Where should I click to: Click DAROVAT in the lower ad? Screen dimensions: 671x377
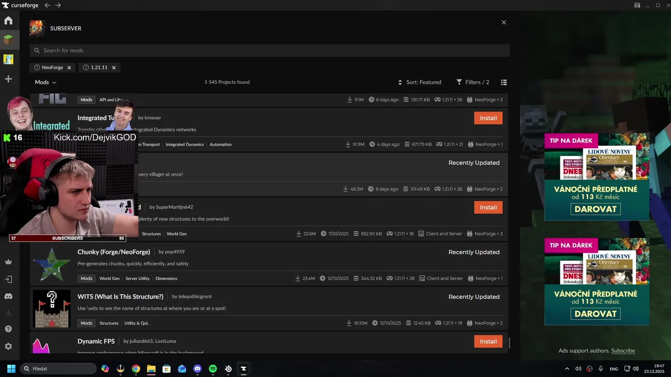(x=595, y=314)
